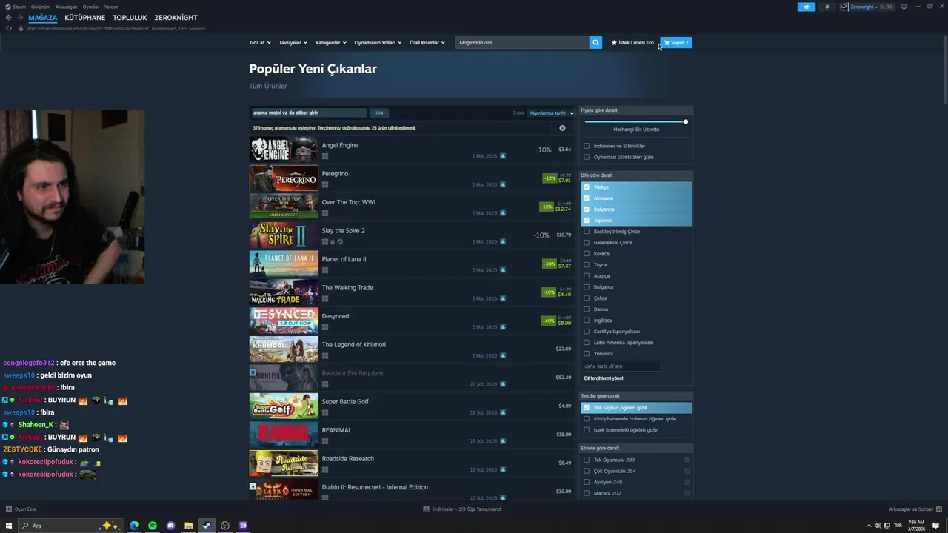Open File Explorer from the taskbar

click(x=189, y=526)
